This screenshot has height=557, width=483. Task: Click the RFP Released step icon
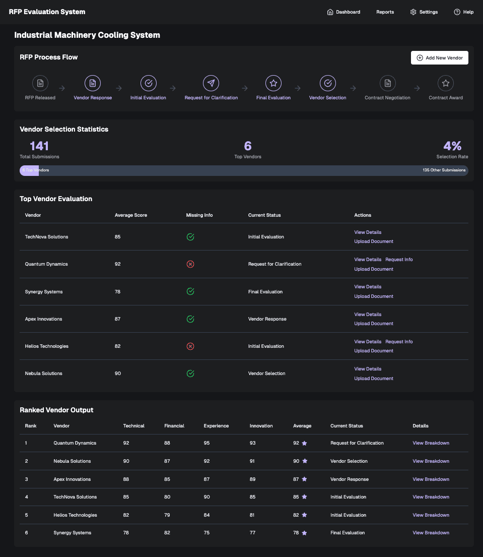click(x=40, y=83)
